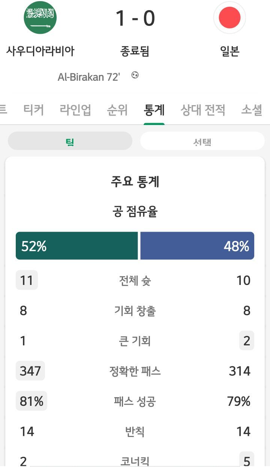This screenshot has height=467, width=270.
Task: Select the 전체 슛 stat row label
Action: click(x=135, y=280)
